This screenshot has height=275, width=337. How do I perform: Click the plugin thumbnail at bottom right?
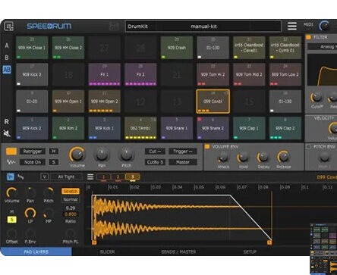(323, 249)
